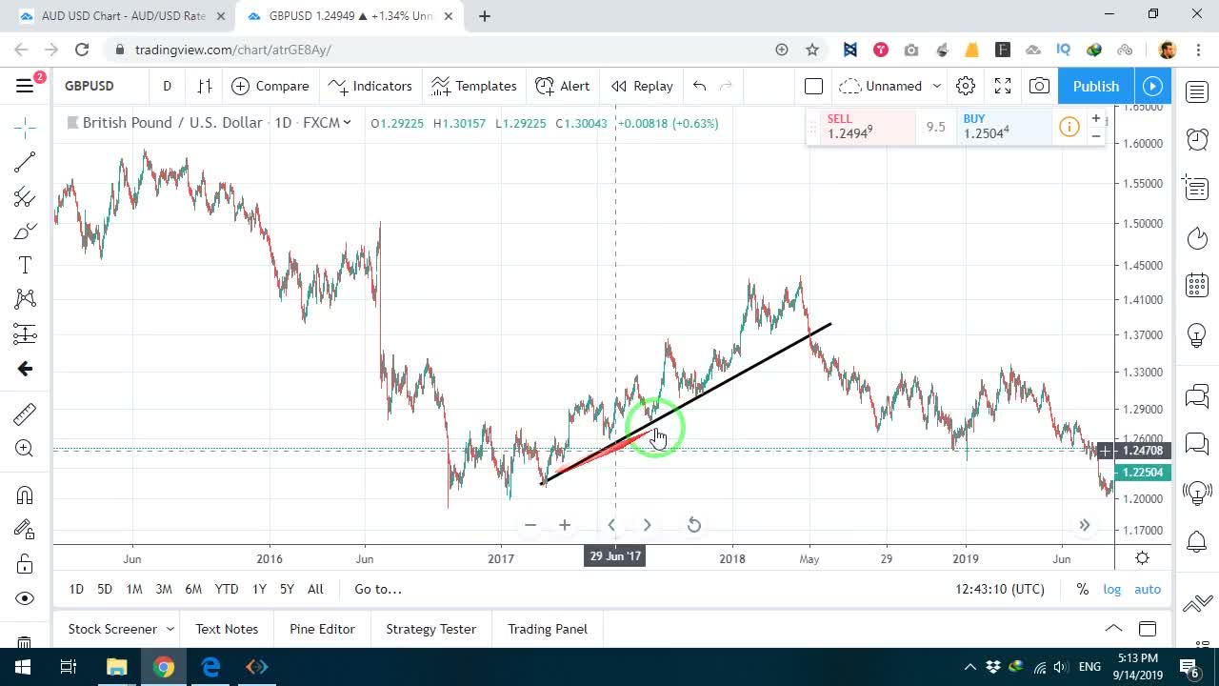Open the D timeframe interval dropdown
The height and width of the screenshot is (686, 1219).
point(167,86)
